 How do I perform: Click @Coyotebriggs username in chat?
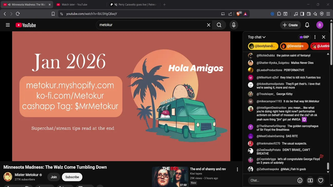tap(266, 159)
